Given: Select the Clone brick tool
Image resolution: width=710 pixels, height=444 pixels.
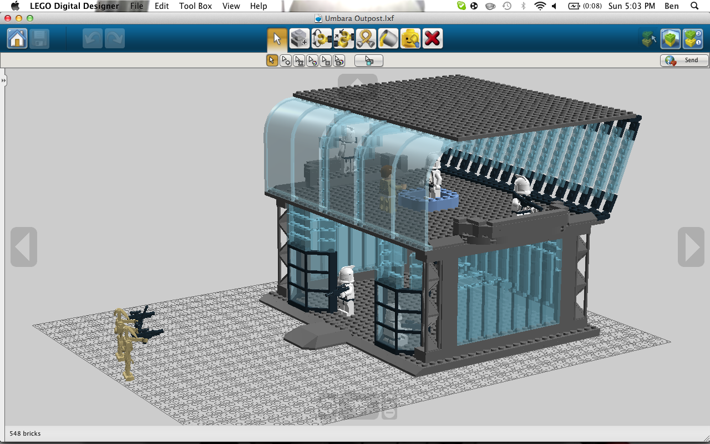Looking at the screenshot, I should [x=299, y=39].
